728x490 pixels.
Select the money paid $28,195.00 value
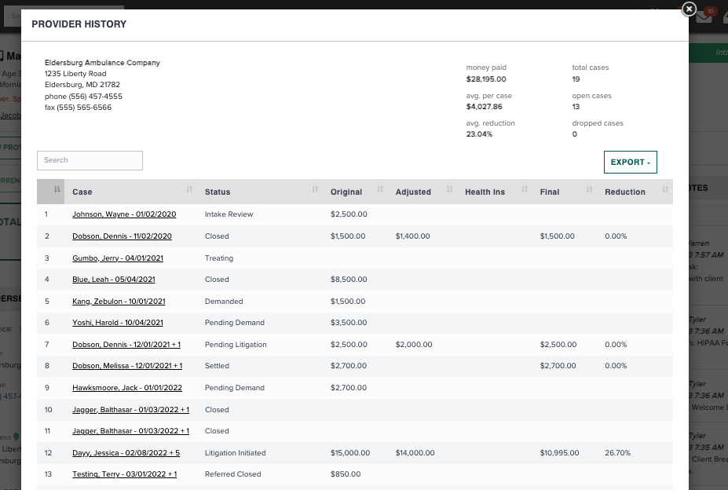pos(486,79)
